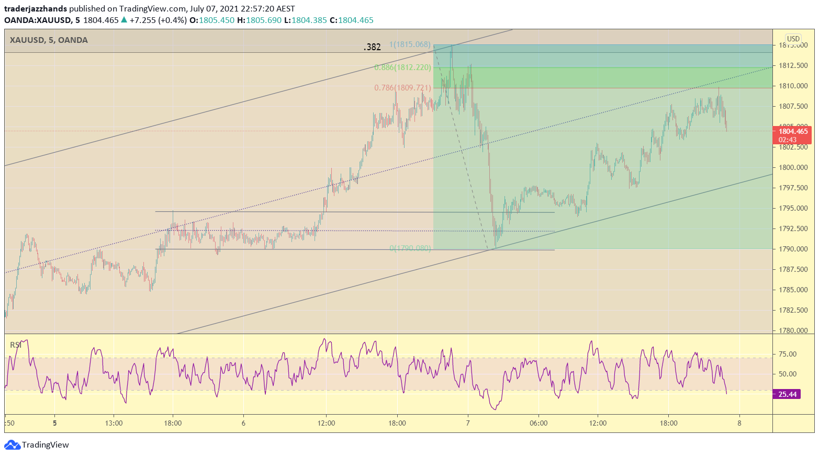Image resolution: width=819 pixels, height=457 pixels.
Task: Click the RSI 50.00 axis label
Action: (x=788, y=374)
